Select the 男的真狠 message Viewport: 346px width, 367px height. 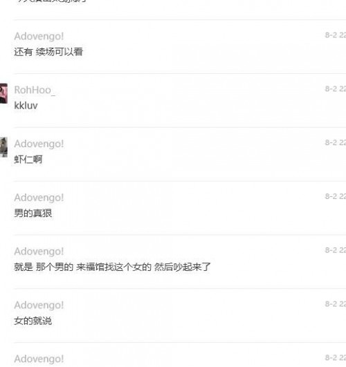33,214
